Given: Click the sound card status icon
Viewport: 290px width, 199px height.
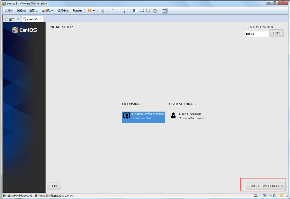Looking at the screenshot, I should [x=274, y=196].
